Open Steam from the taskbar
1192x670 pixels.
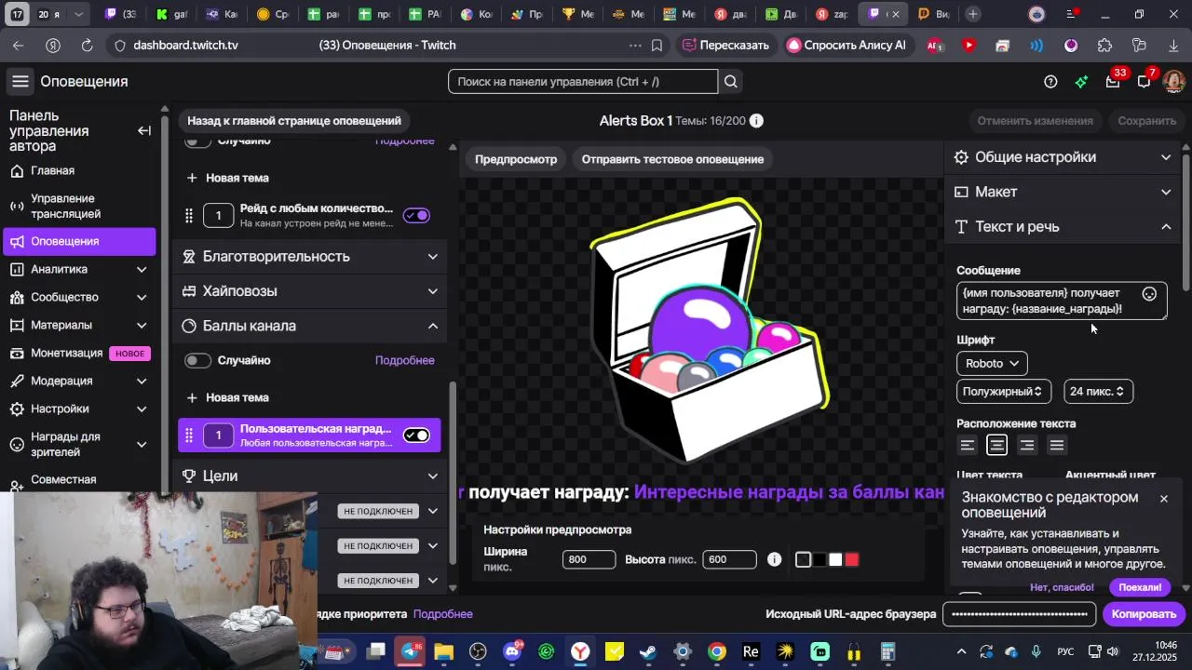[x=647, y=651]
